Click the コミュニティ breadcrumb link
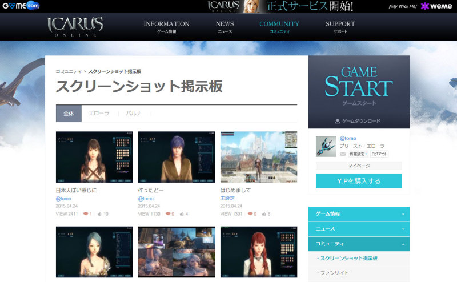The height and width of the screenshot is (282, 457). pyautogui.click(x=69, y=71)
